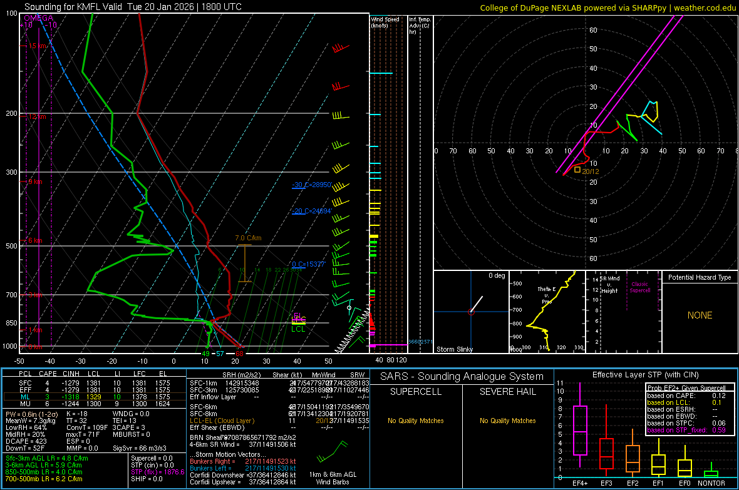Click the 'Storm Slinky' label

454,349
